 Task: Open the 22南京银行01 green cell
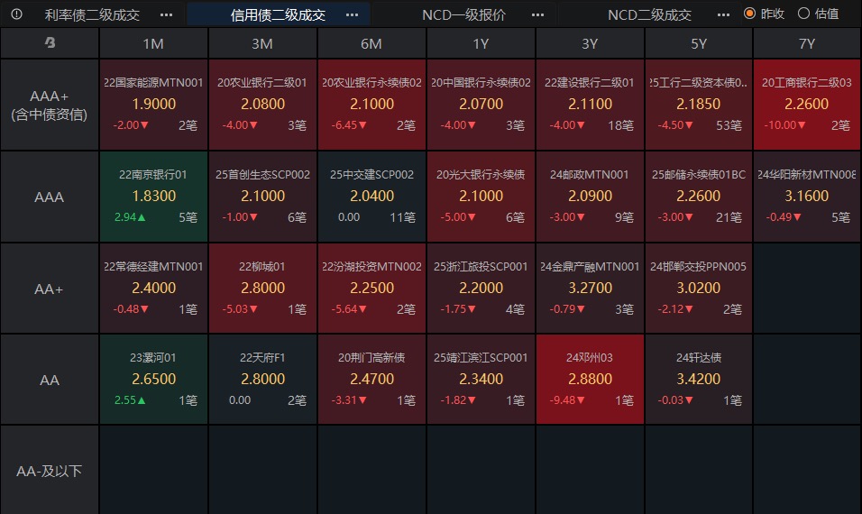pyautogui.click(x=153, y=197)
